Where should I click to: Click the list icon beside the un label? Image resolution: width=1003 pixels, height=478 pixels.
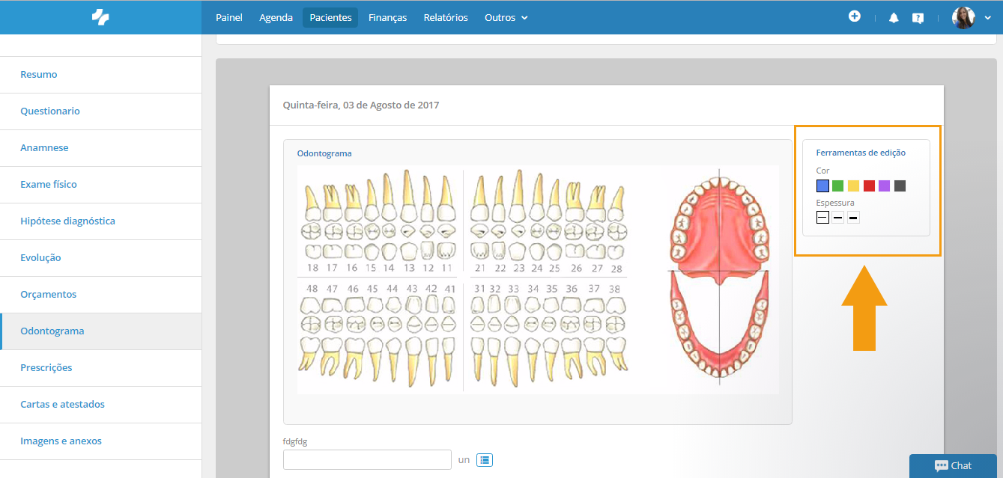coord(485,459)
